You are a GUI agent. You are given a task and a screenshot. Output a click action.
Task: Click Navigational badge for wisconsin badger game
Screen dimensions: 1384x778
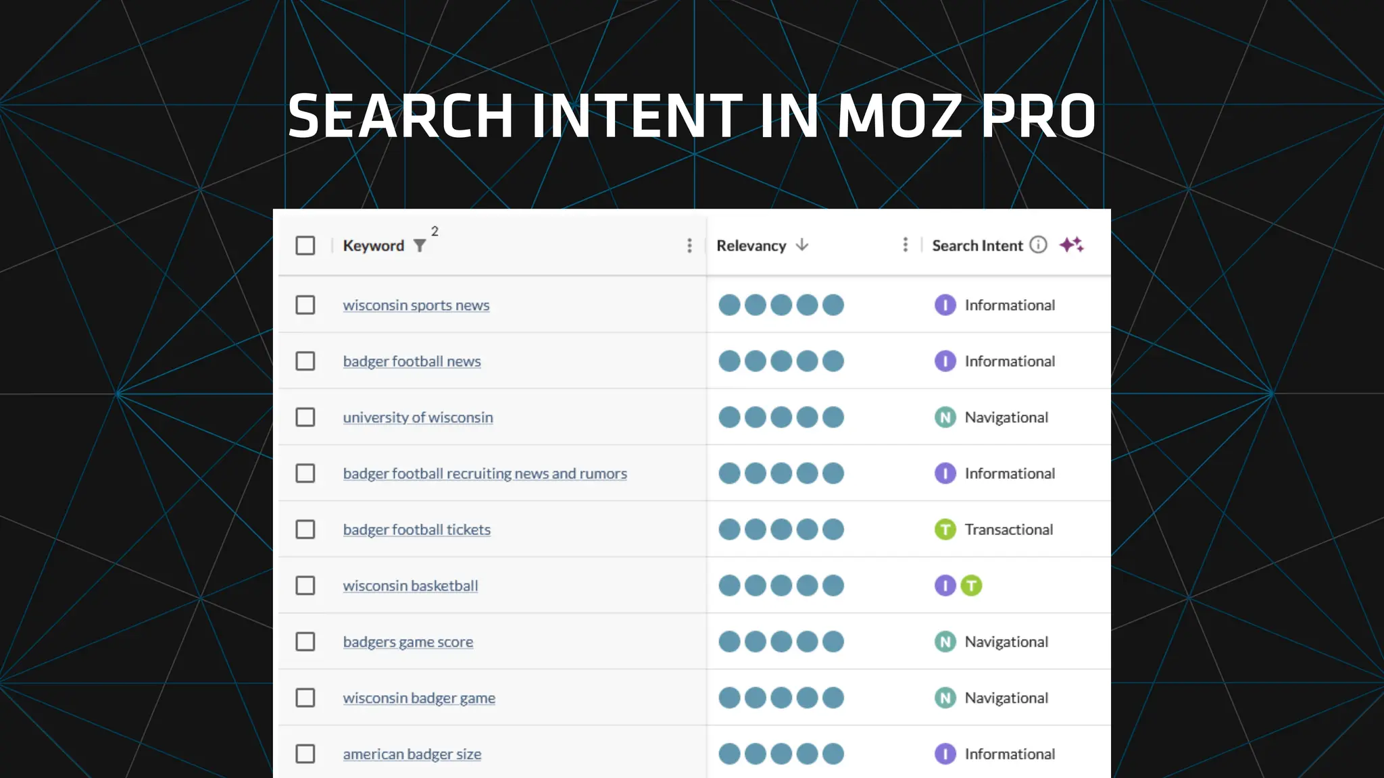pyautogui.click(x=945, y=698)
